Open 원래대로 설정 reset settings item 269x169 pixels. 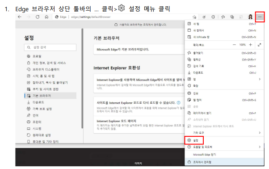click(50, 135)
